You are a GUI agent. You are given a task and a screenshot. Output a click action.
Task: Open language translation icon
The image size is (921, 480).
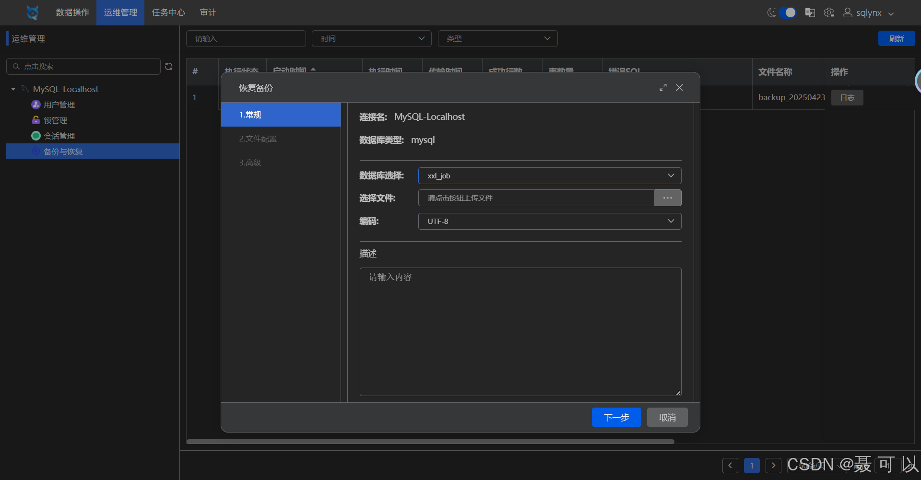coord(810,12)
